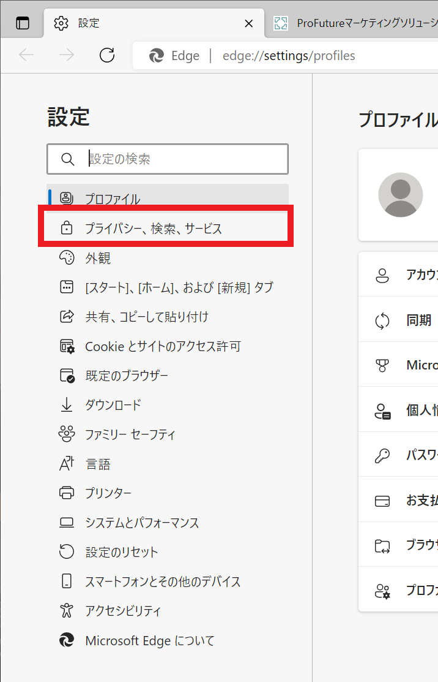Click the search magnifier icon

point(67,159)
